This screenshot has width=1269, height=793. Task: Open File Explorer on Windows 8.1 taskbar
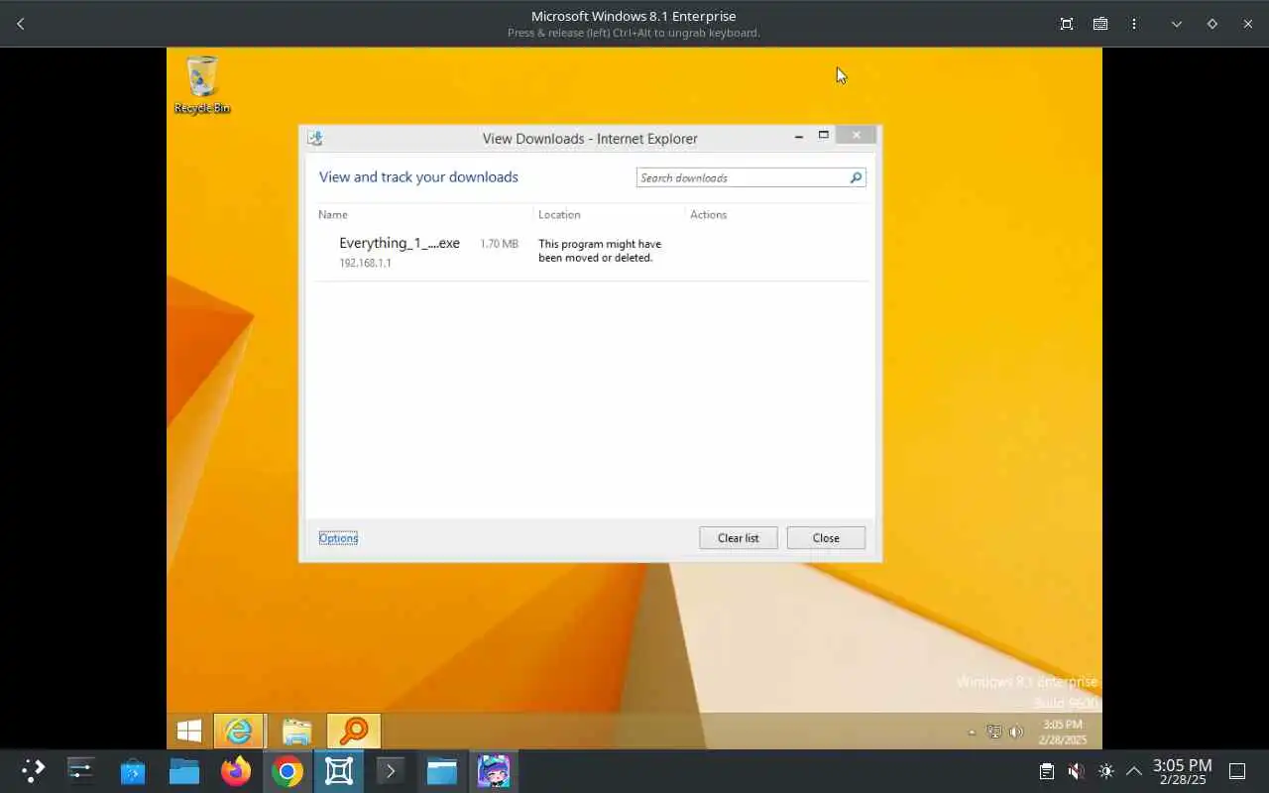click(x=296, y=732)
